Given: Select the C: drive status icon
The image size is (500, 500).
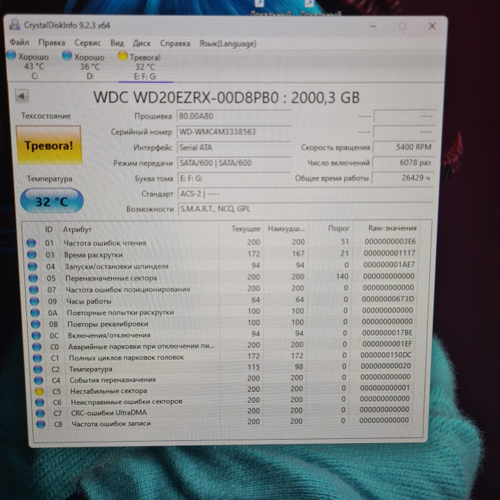Looking at the screenshot, I should 11,55.
